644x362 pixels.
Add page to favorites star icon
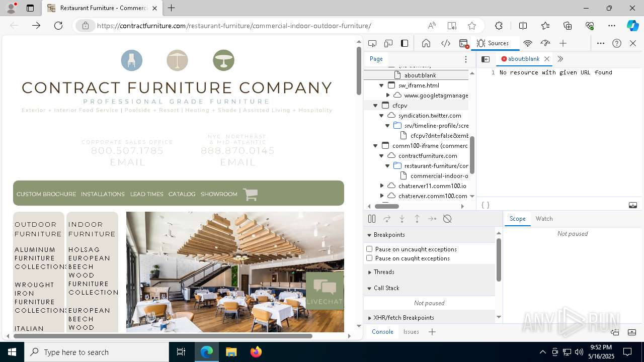click(x=472, y=26)
